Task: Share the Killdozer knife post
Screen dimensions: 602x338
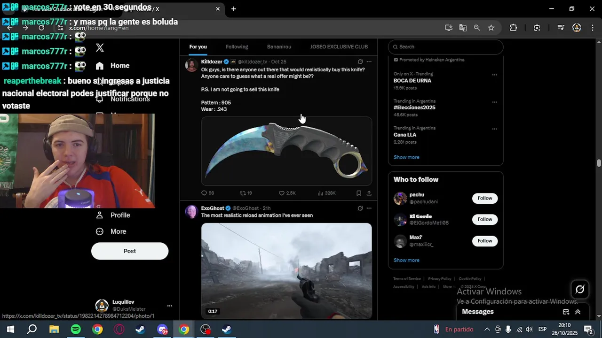Action: coord(369,193)
